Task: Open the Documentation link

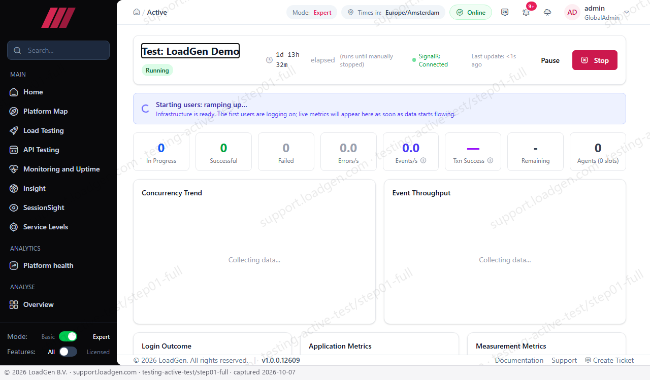Action: 519,360
